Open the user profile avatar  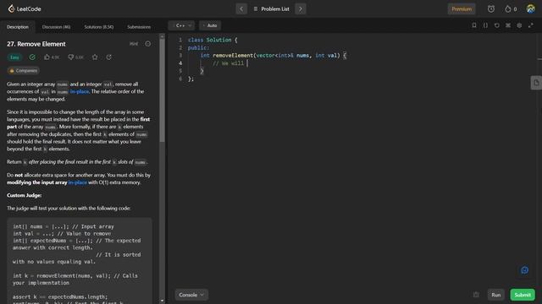[x=531, y=9]
